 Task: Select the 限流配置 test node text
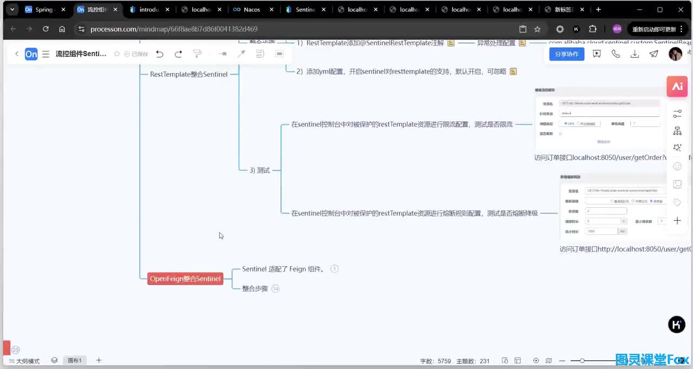tap(402, 124)
